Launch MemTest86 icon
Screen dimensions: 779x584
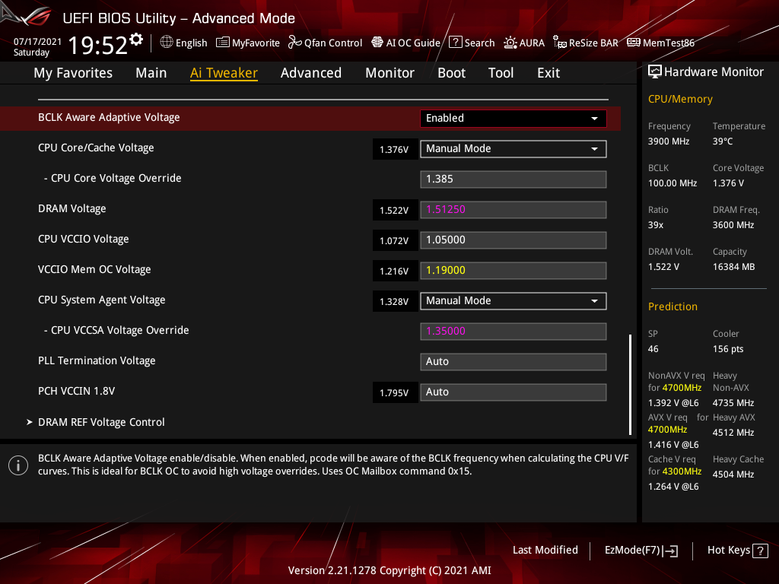click(634, 43)
